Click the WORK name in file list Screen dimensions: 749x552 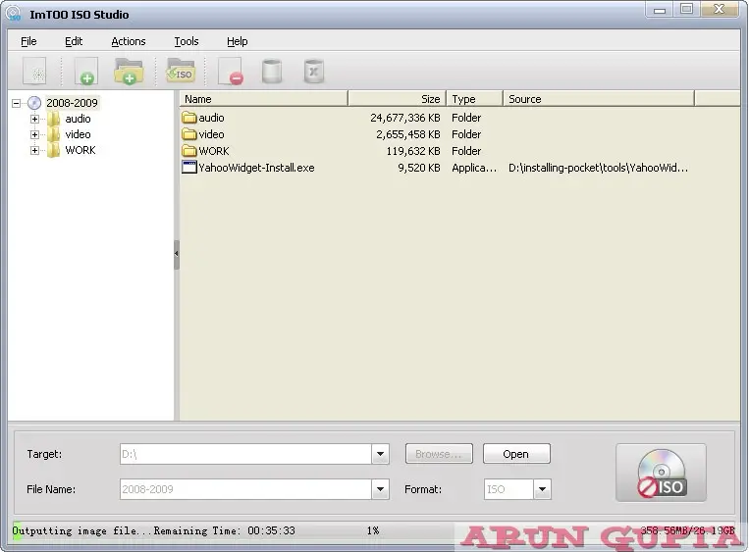[214, 151]
